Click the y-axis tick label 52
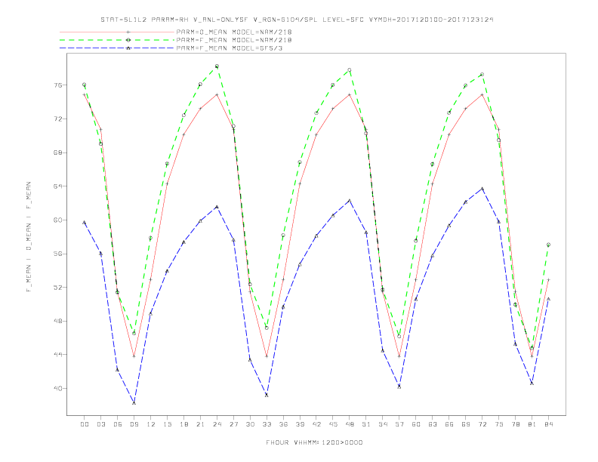 point(57,288)
